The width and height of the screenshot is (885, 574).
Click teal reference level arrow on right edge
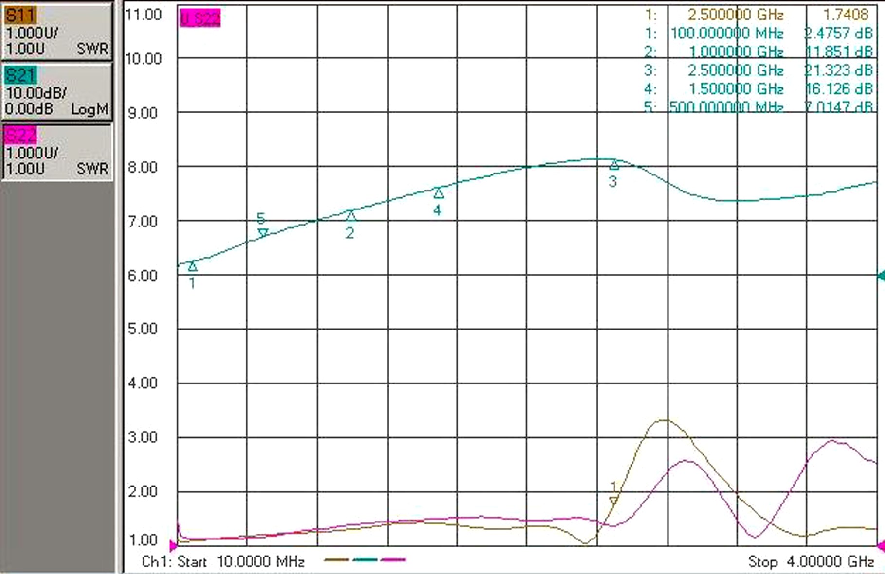point(881,276)
